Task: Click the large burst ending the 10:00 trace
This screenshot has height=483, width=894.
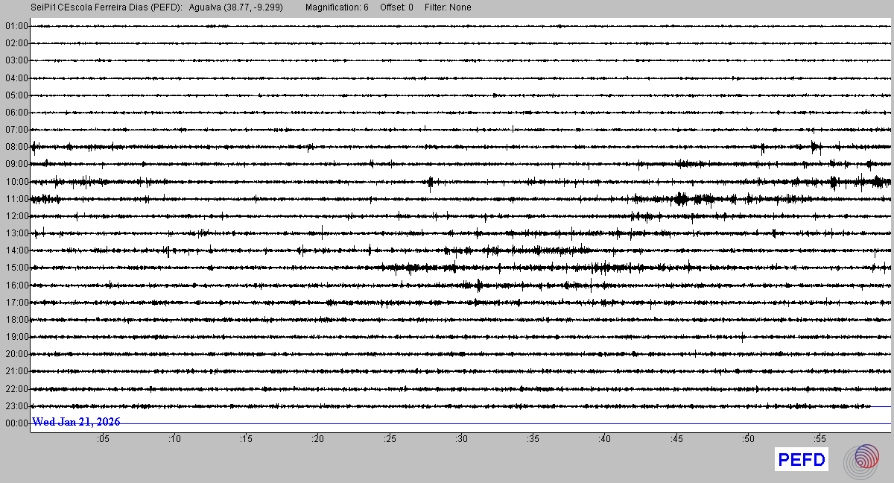Action: 873,181
